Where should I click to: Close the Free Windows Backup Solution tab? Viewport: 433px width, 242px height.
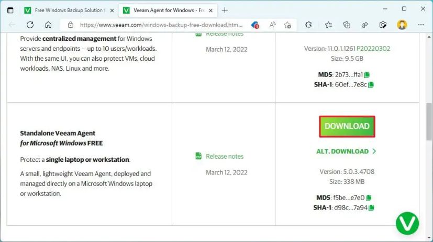112,10
